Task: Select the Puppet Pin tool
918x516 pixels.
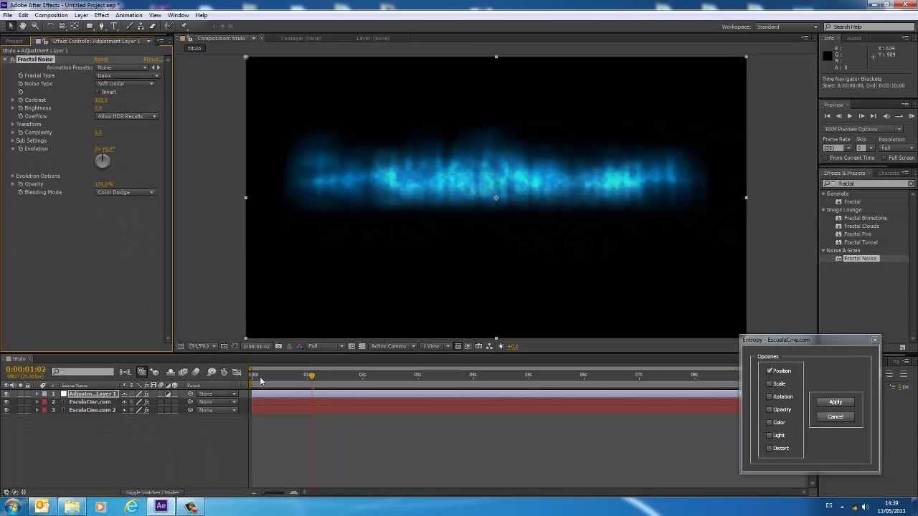Action: (184, 27)
